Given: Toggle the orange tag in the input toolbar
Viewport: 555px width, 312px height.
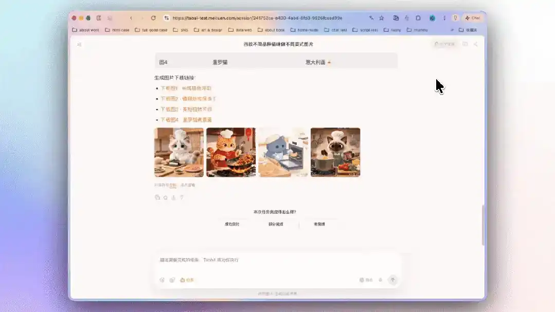Looking at the screenshot, I should (187, 280).
